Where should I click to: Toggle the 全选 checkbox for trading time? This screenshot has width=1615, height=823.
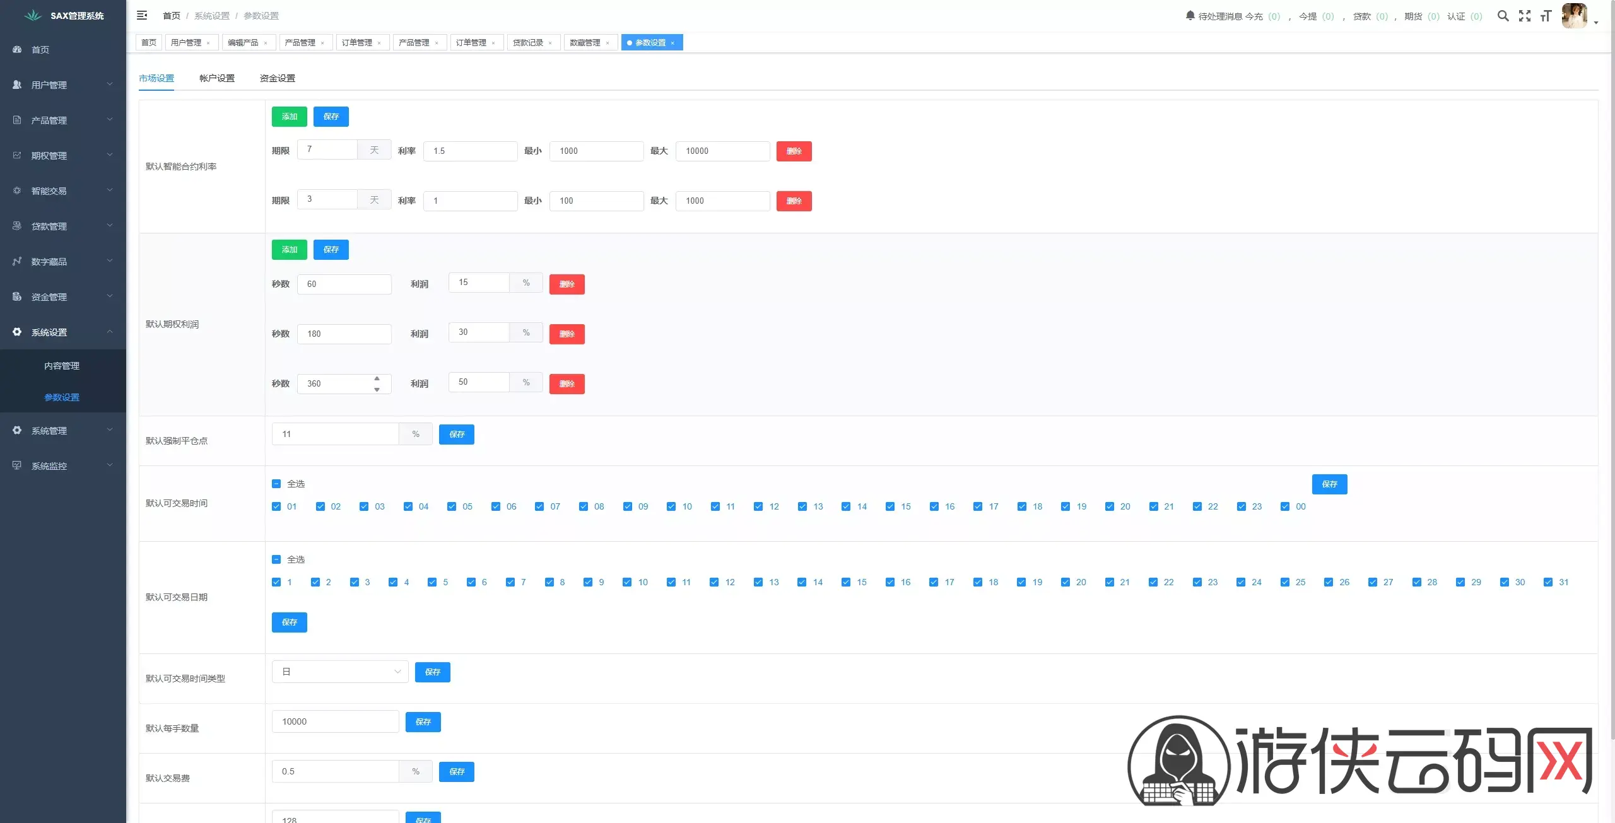pos(276,484)
